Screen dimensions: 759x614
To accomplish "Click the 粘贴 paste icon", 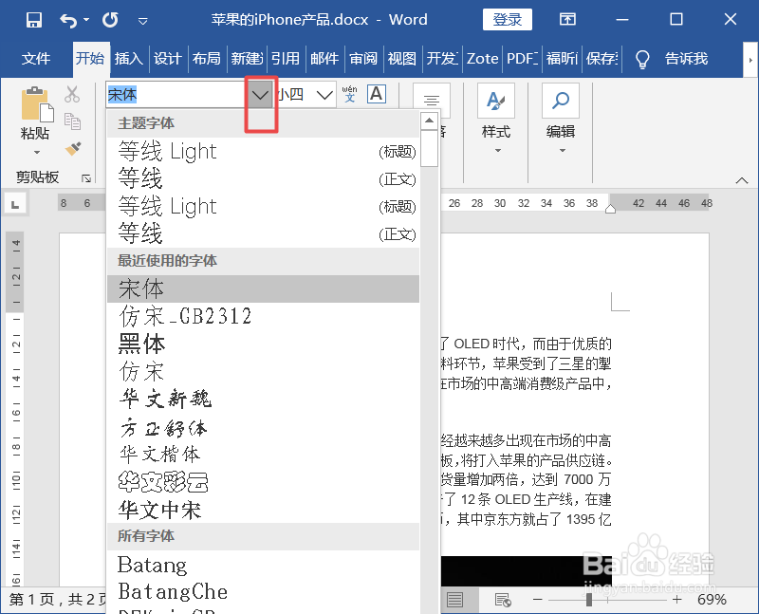I will coord(37,104).
